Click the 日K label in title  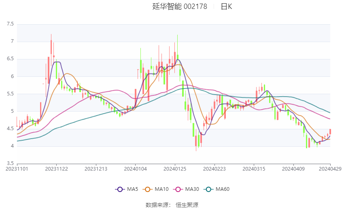(226, 6)
